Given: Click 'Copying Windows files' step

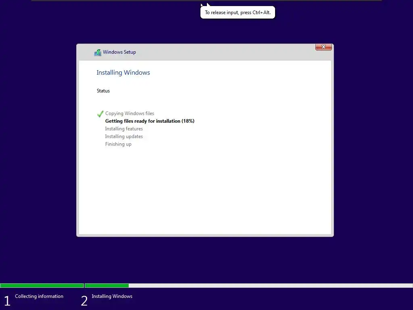Looking at the screenshot, I should pos(129,113).
